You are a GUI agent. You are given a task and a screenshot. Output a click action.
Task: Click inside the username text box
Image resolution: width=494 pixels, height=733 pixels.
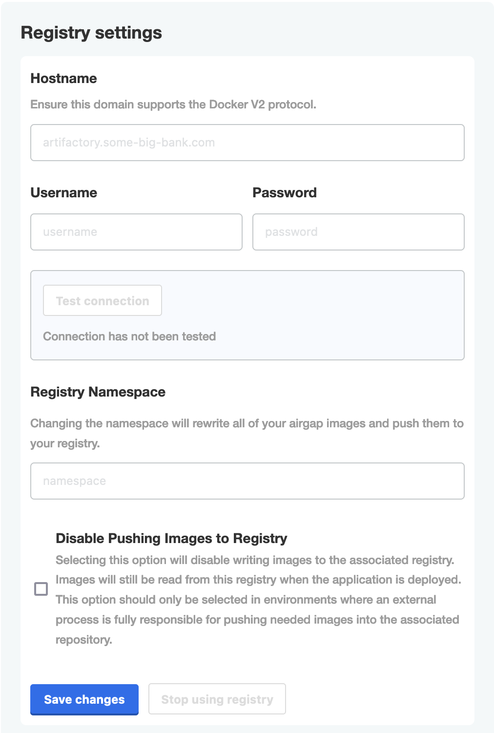click(x=136, y=231)
